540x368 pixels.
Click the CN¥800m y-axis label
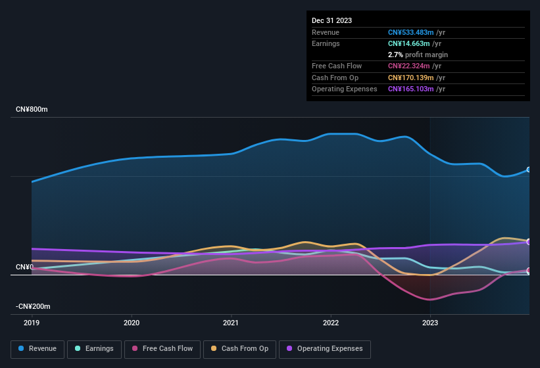tap(32, 109)
